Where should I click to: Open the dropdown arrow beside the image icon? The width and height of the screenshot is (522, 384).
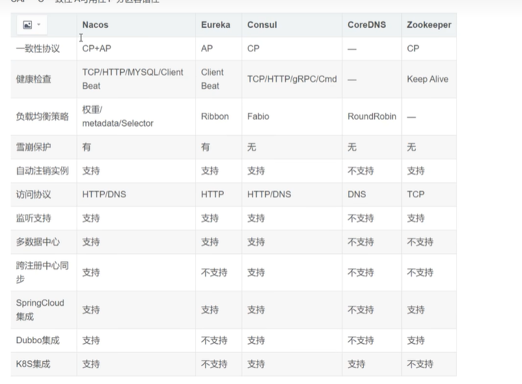(38, 25)
